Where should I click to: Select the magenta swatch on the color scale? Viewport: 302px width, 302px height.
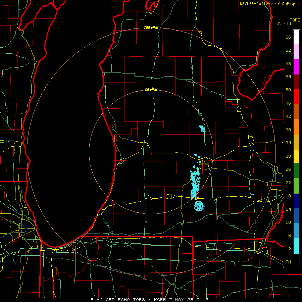pos(296,67)
